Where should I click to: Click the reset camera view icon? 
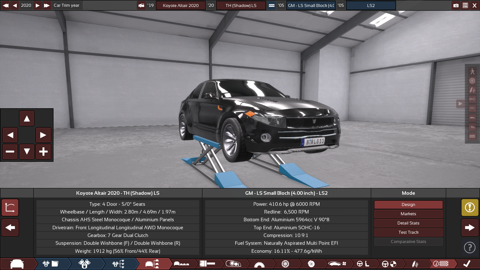[x=10, y=207]
